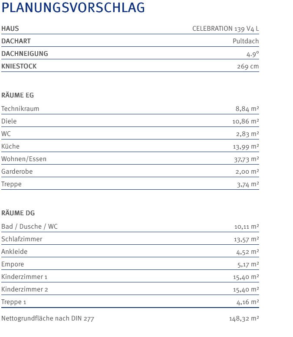Click the Bad / Dusche / WC row
The image size is (293, 337).
(x=130, y=227)
